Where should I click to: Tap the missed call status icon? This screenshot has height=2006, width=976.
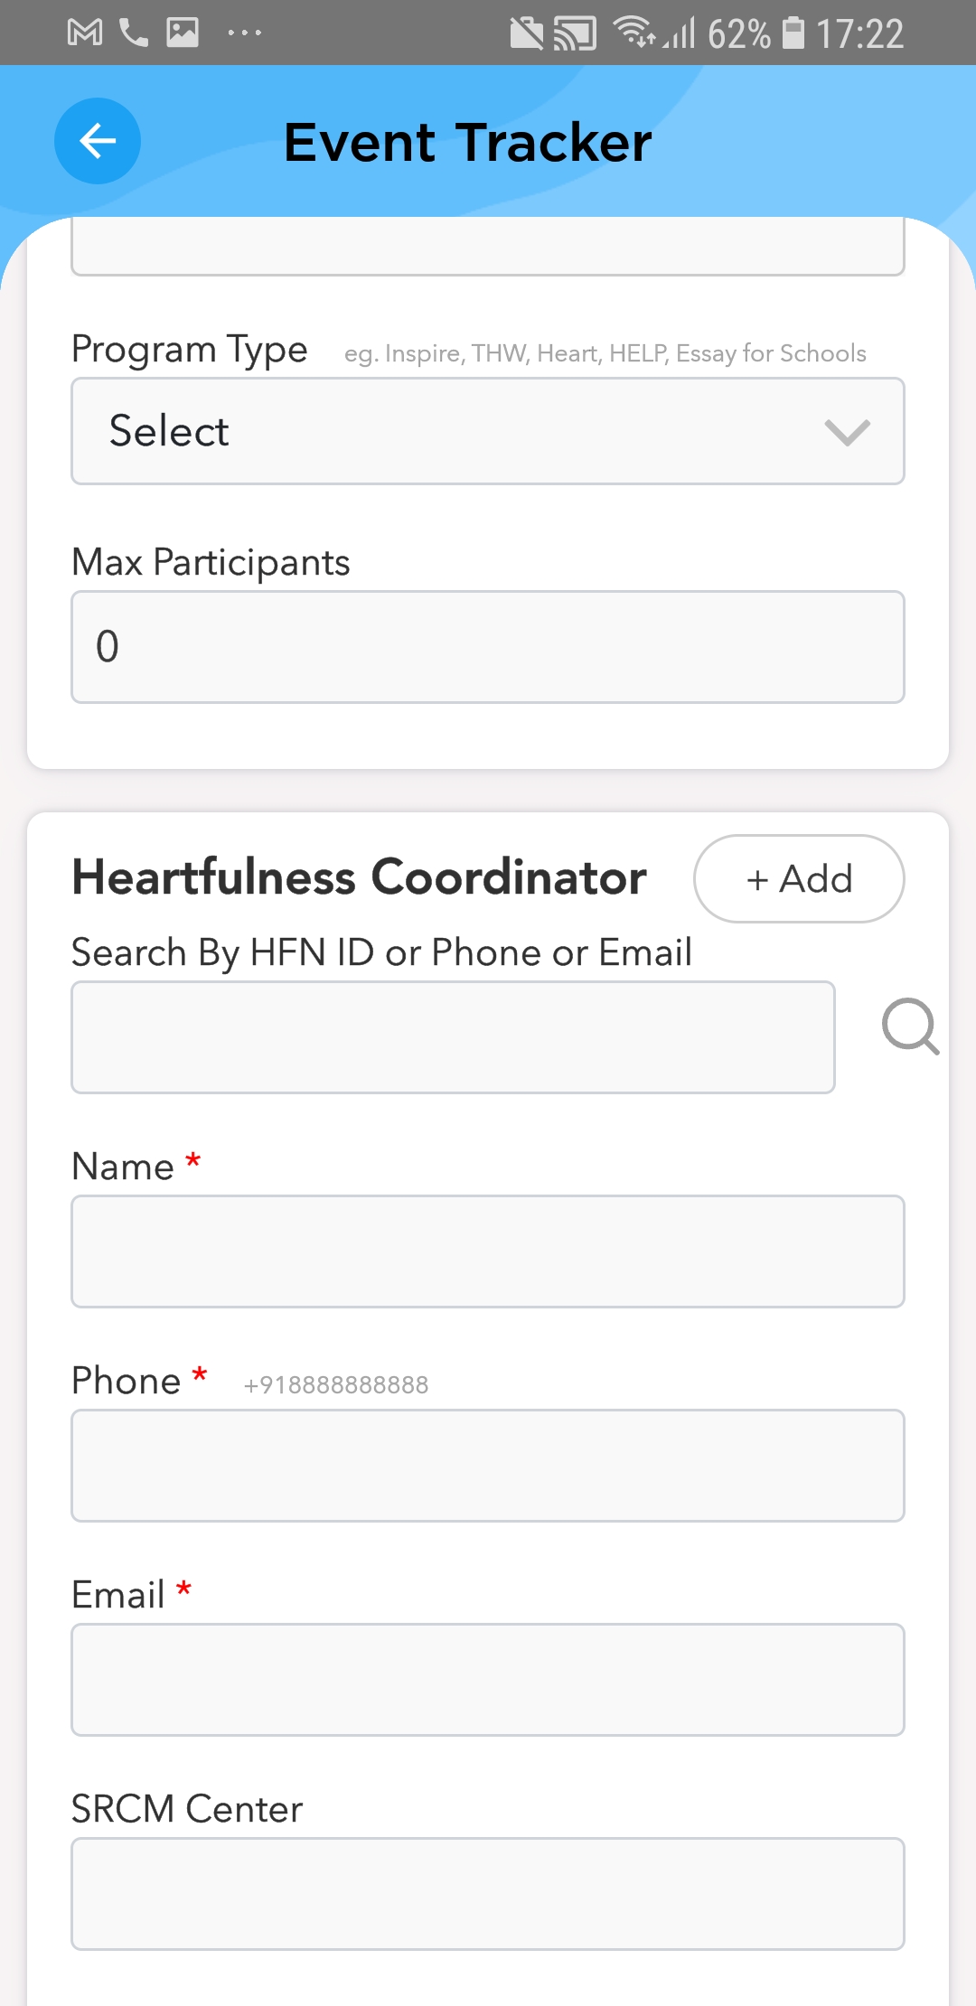pyautogui.click(x=134, y=33)
